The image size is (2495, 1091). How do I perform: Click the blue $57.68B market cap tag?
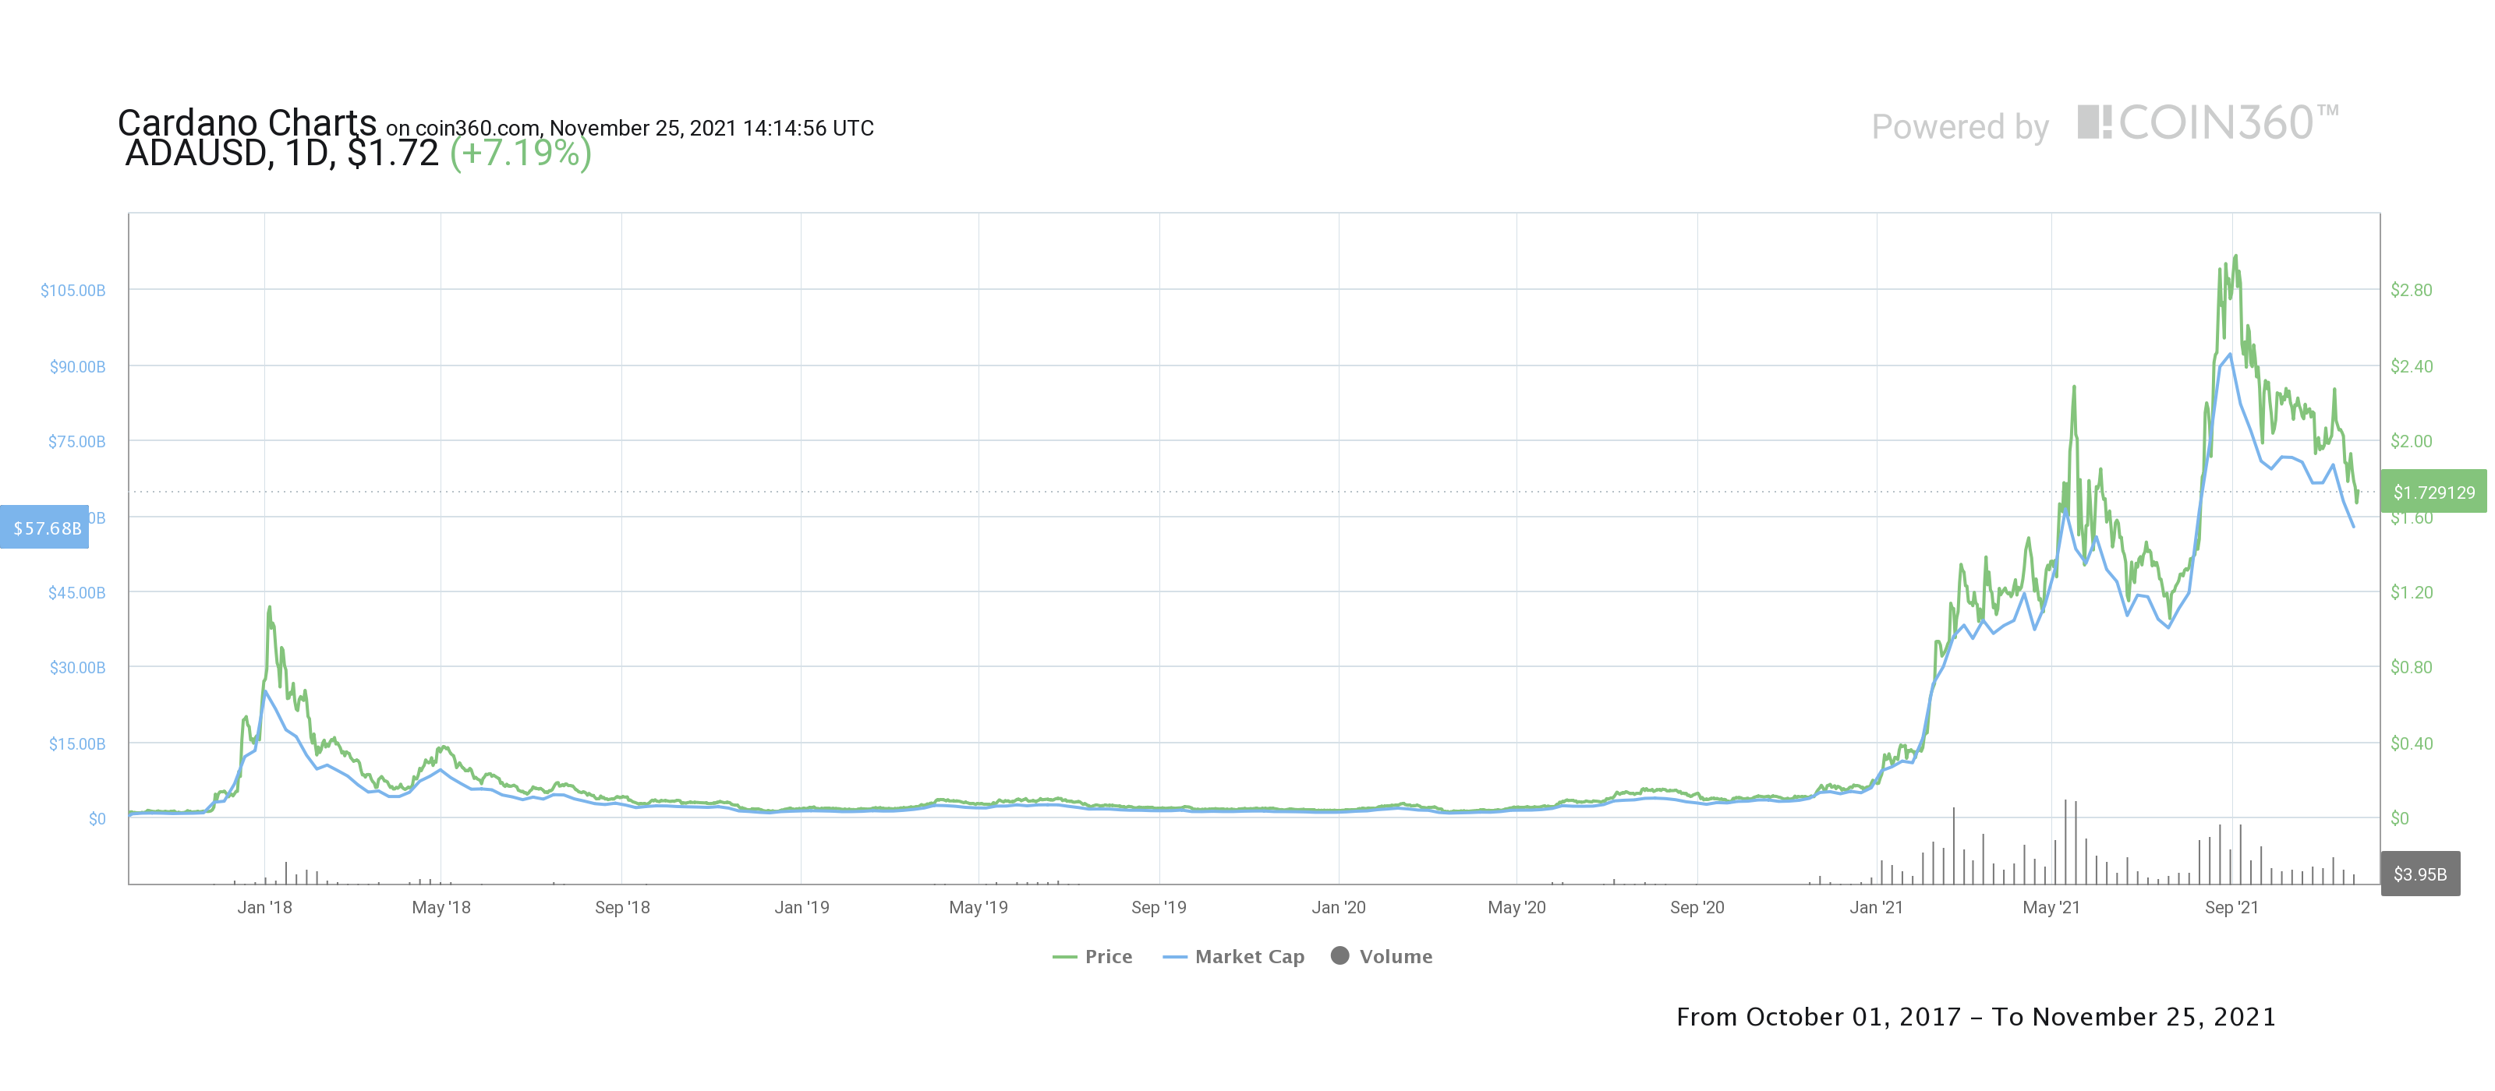45,528
